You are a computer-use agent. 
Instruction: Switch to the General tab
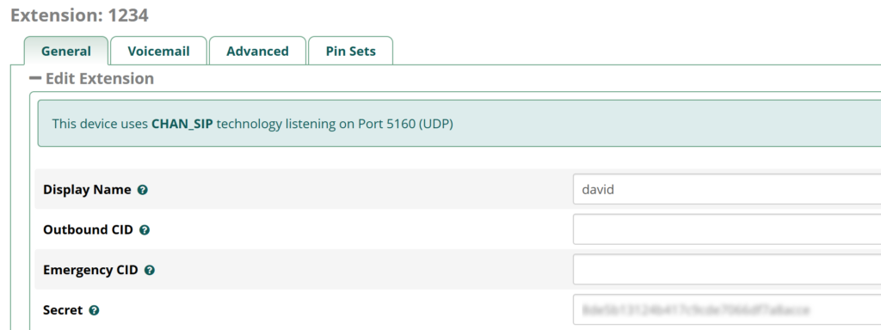click(x=65, y=51)
